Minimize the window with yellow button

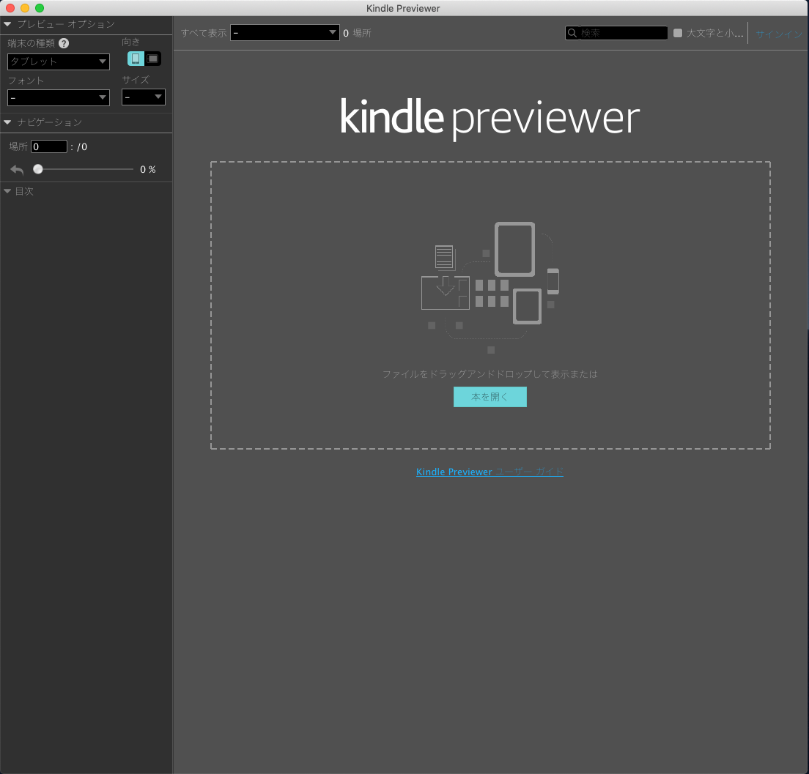(25, 8)
